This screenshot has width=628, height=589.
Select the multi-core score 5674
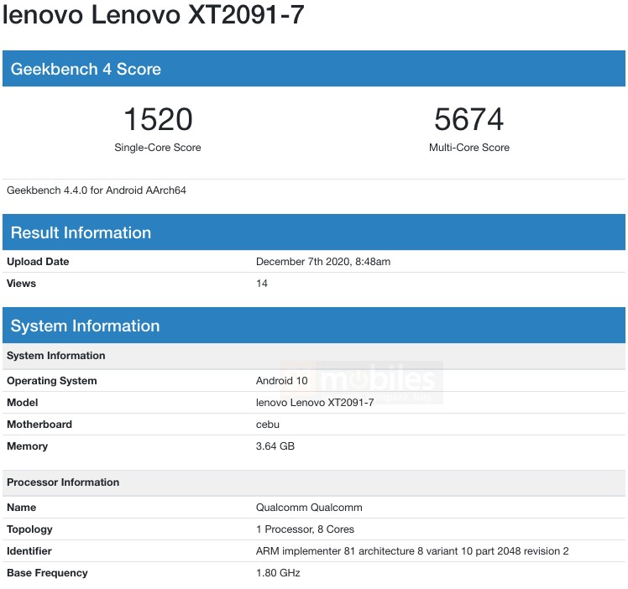coord(469,119)
